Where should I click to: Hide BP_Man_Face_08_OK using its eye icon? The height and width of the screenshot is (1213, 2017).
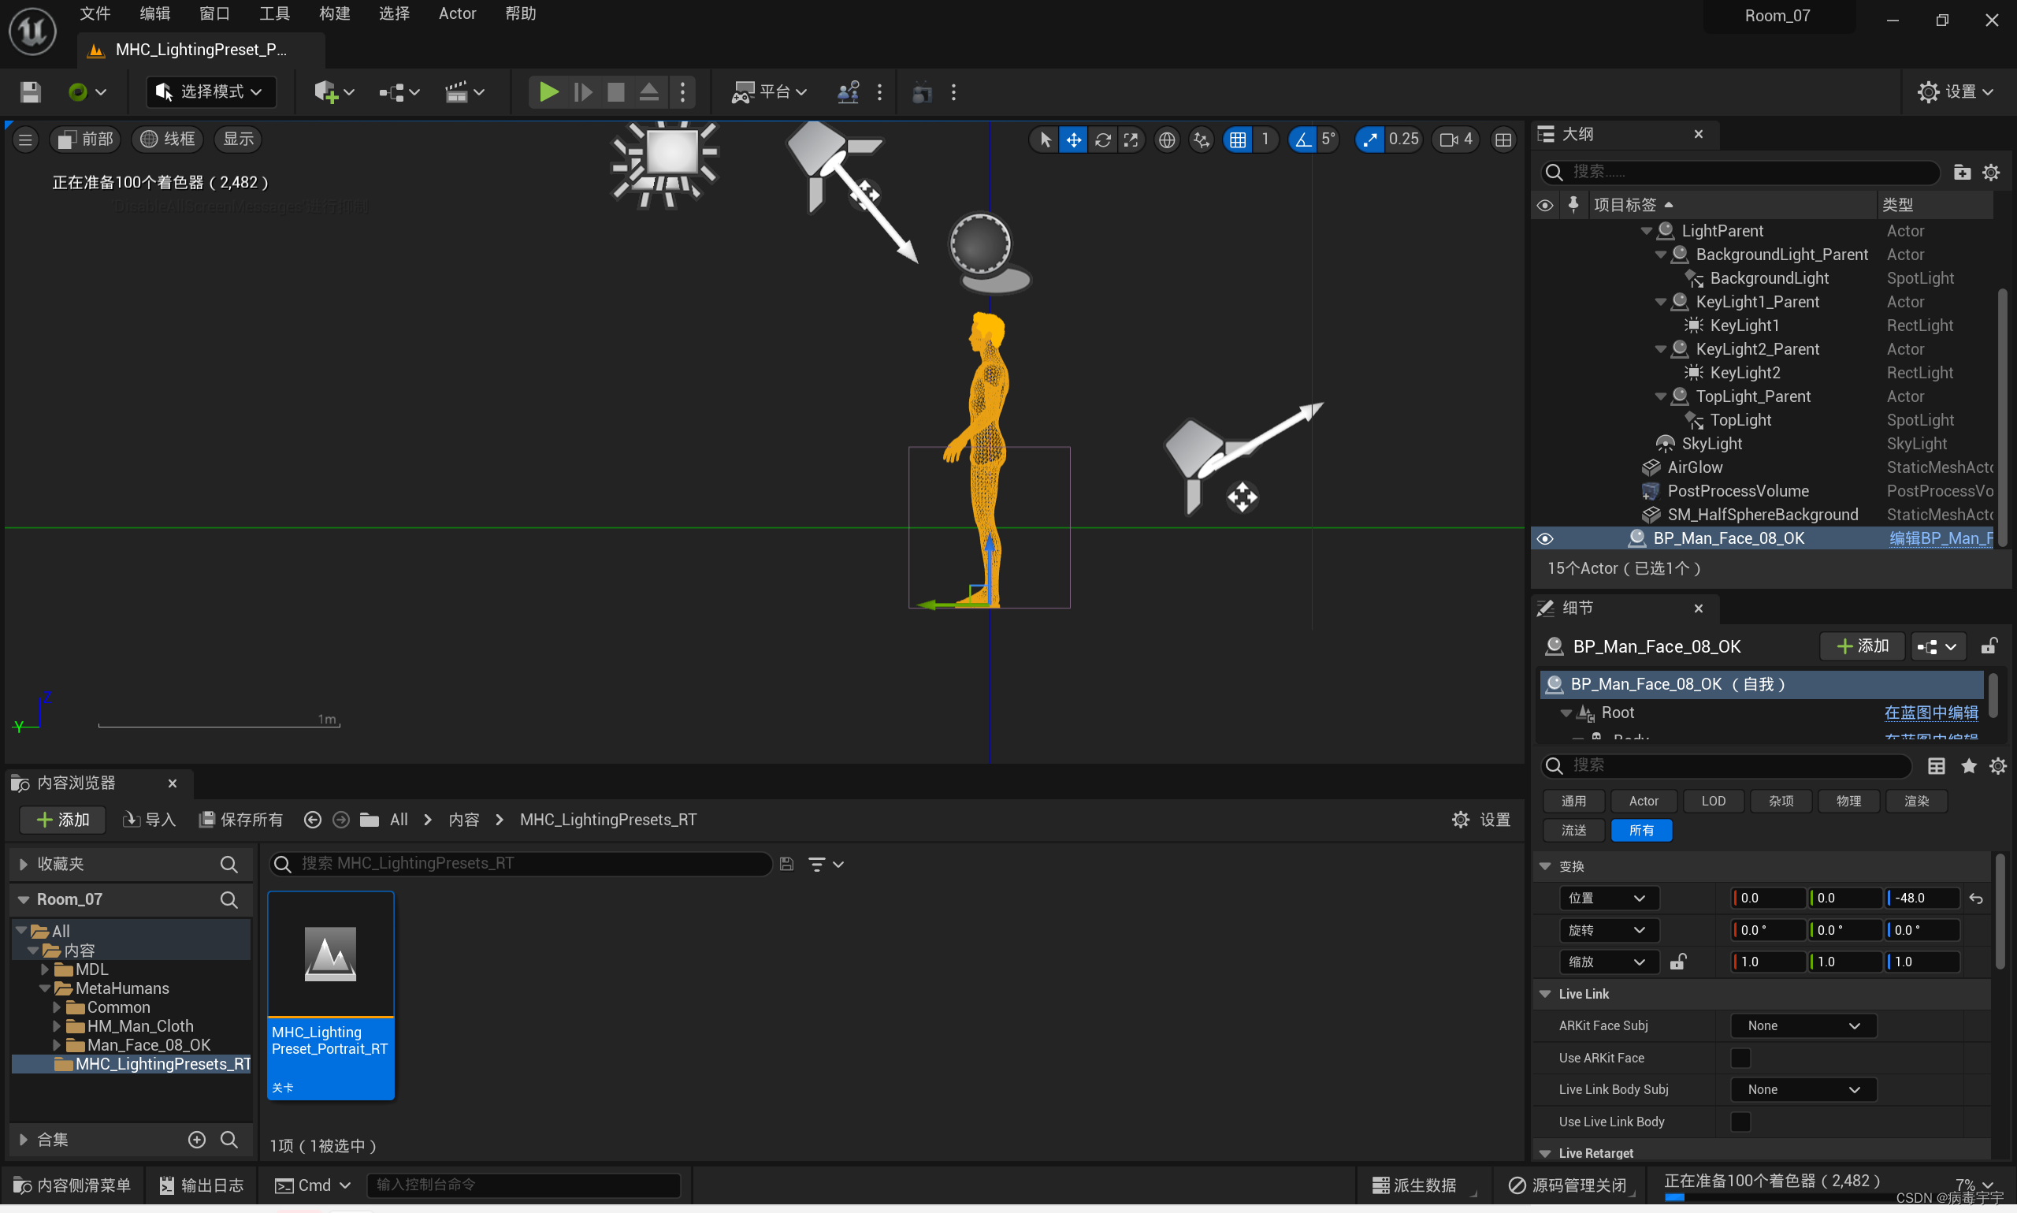coord(1544,538)
